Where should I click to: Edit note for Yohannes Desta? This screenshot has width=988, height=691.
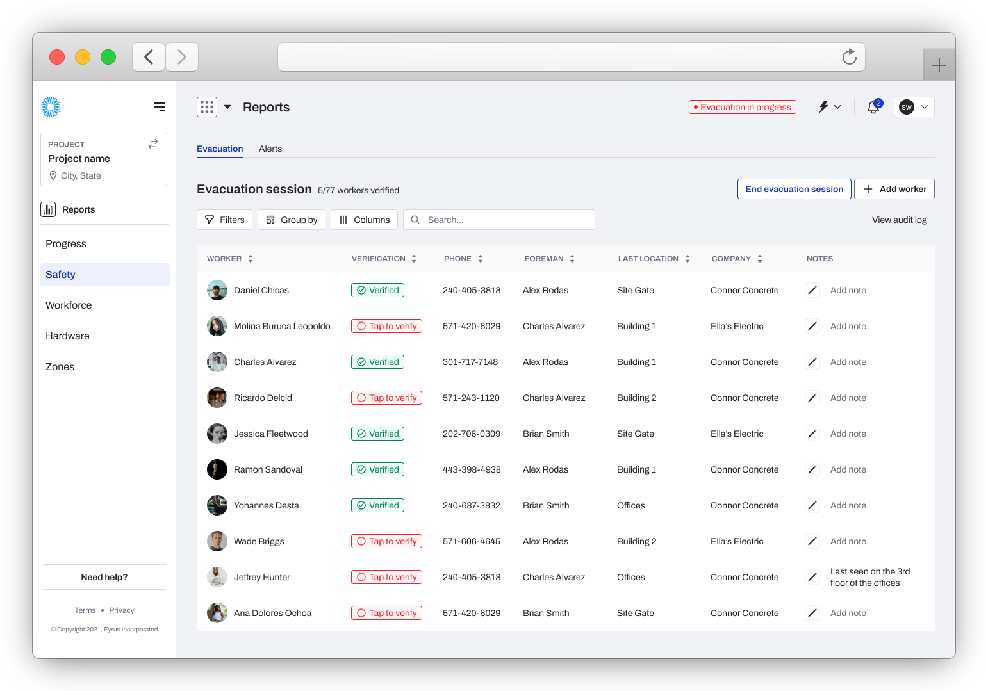[x=812, y=505]
